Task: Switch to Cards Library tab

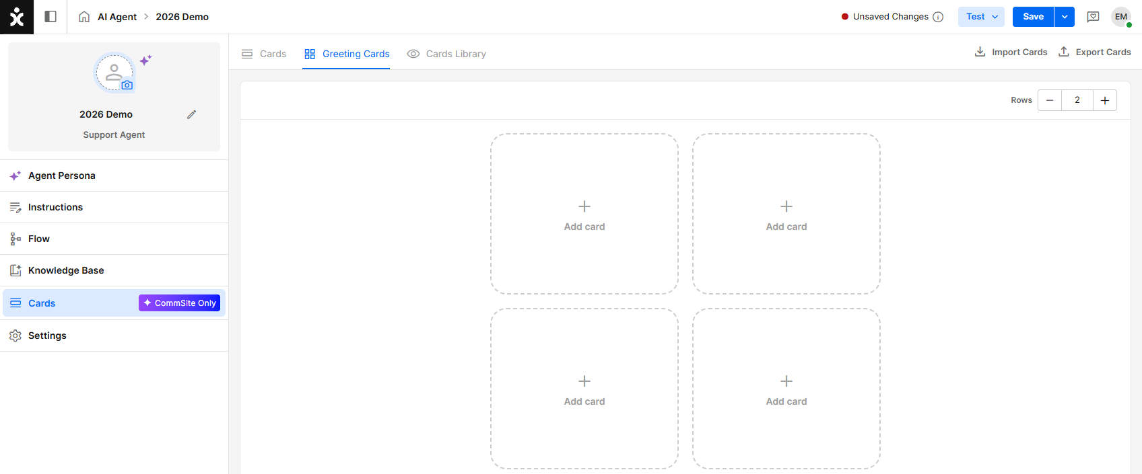Action: (x=446, y=54)
